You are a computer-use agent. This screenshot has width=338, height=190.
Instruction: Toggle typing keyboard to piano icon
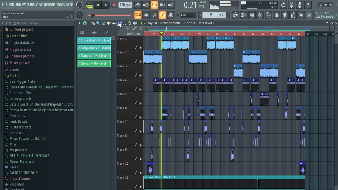[138, 15]
